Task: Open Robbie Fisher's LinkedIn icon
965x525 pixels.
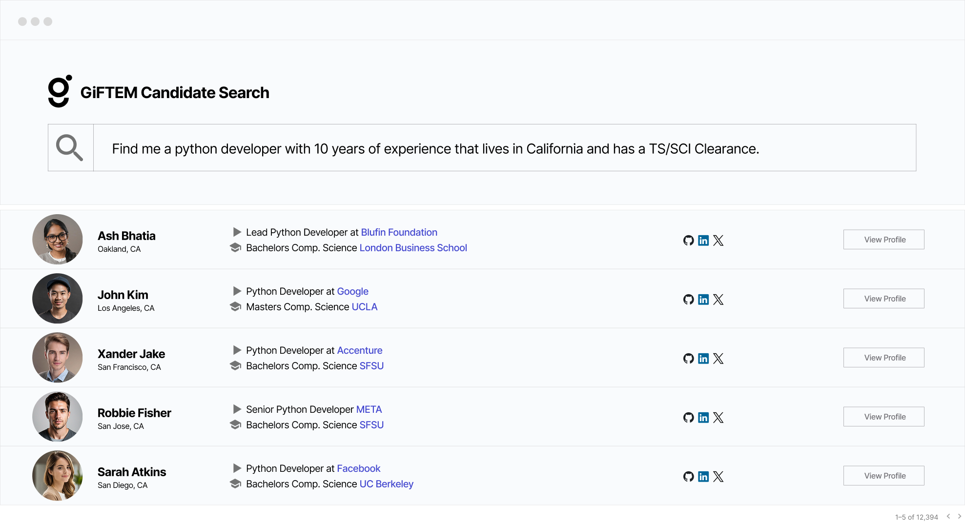Action: pos(703,417)
